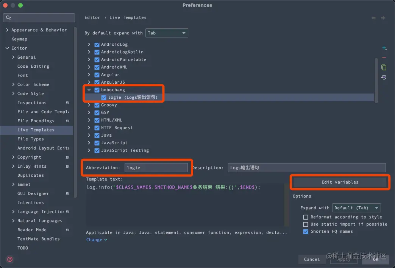
Task: Click inside the Template text editor
Action: click(x=186, y=205)
